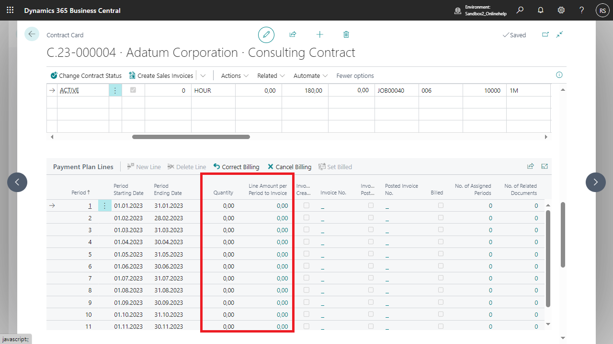Open the Payment Plan Lines heading menu
Image resolution: width=613 pixels, height=344 pixels.
pos(83,167)
